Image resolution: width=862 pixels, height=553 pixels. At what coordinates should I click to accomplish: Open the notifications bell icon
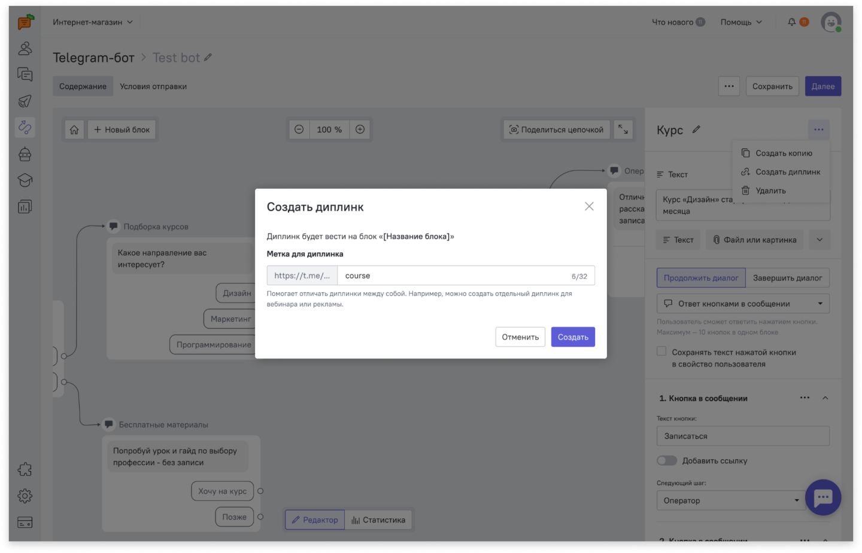coord(792,22)
